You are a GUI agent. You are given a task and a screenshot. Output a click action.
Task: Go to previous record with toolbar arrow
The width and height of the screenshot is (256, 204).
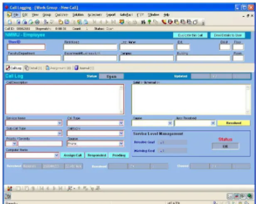pyautogui.click(x=101, y=22)
